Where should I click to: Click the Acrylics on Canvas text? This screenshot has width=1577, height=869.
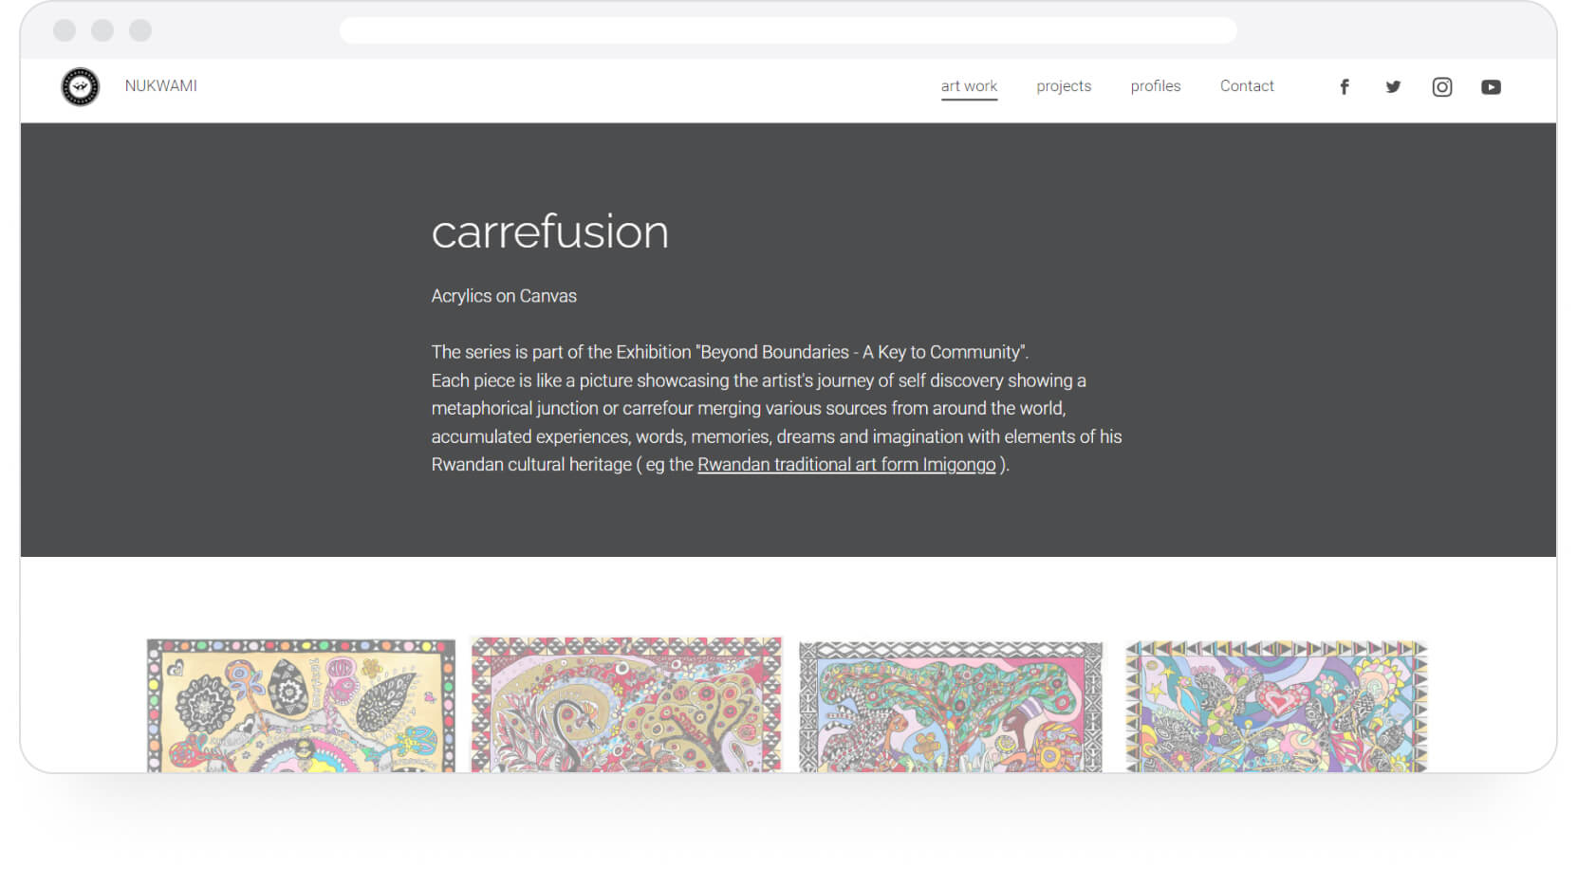(504, 296)
